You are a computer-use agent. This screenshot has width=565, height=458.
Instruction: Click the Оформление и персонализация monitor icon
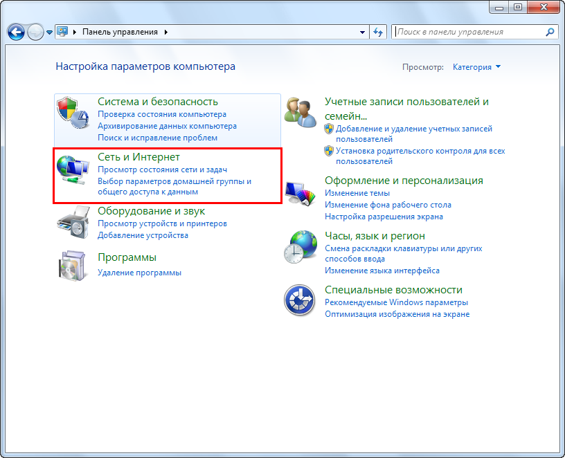(x=301, y=193)
